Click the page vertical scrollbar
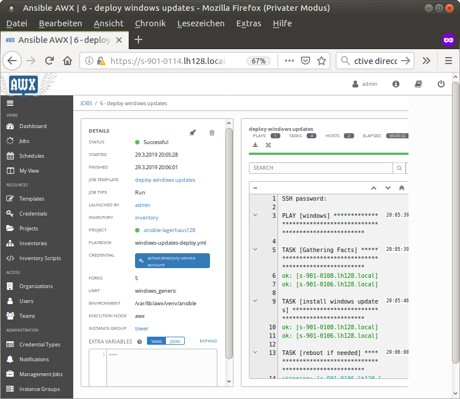Screen dimensions: 460x399 pos(455,223)
